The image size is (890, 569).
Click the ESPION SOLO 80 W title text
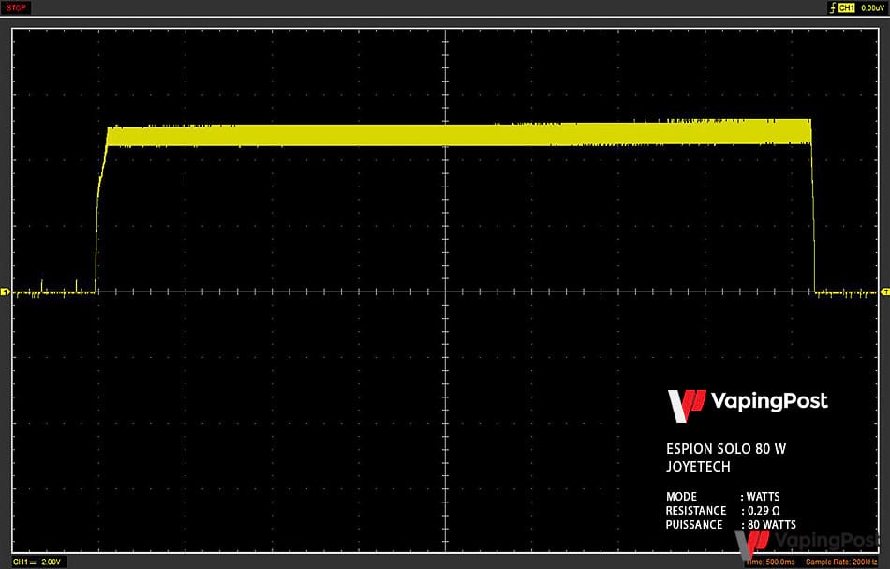tap(726, 449)
